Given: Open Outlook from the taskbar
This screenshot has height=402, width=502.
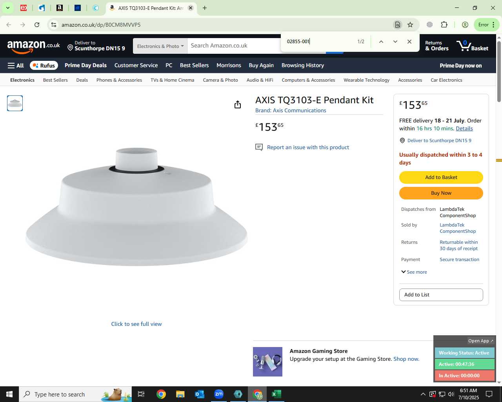Looking at the screenshot, I should pos(200,394).
